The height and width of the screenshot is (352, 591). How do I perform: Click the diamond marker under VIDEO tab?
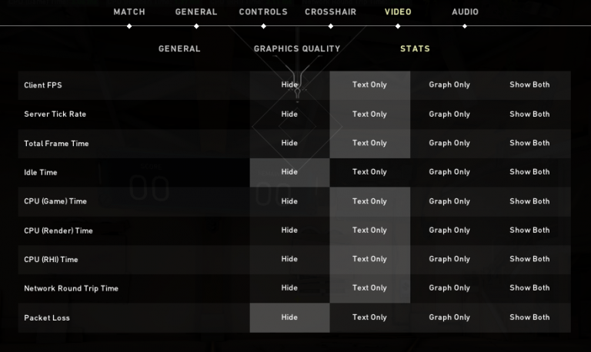pos(398,26)
